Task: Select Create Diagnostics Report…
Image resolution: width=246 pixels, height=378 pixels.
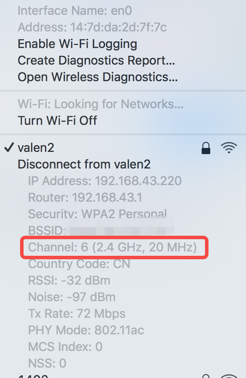Action: 96,60
